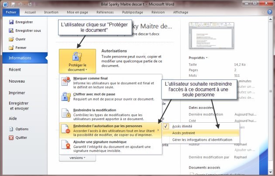Click the Fermer document icon
The width and height of the screenshot is (275, 176).
click(11, 47)
